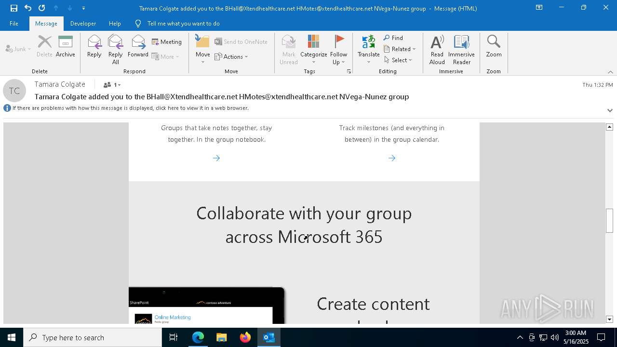Open Firefox from taskbar
The image size is (617, 347).
coord(245,337)
